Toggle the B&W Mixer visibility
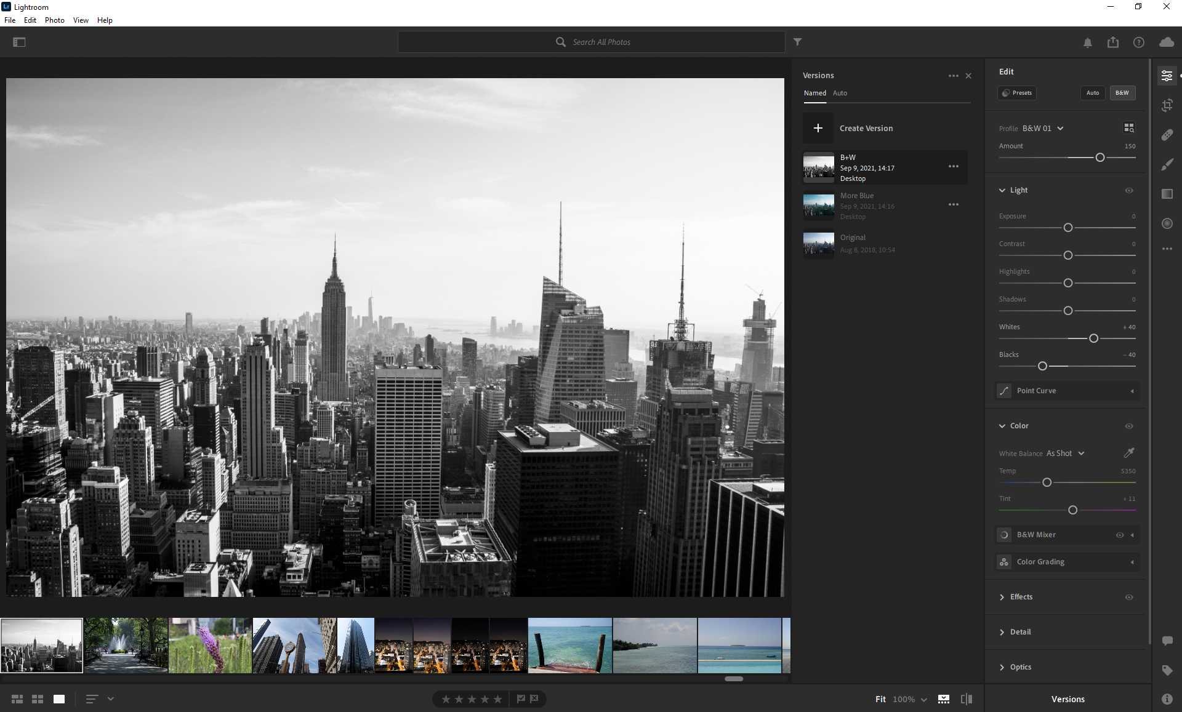 1119,535
